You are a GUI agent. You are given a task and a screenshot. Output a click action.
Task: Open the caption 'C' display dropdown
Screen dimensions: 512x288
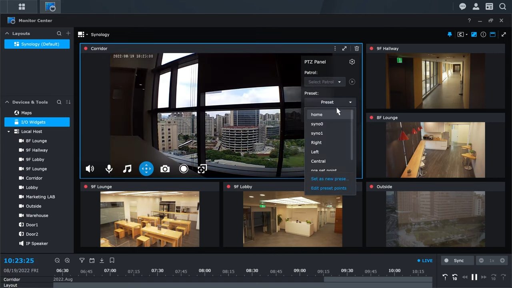(x=462, y=34)
